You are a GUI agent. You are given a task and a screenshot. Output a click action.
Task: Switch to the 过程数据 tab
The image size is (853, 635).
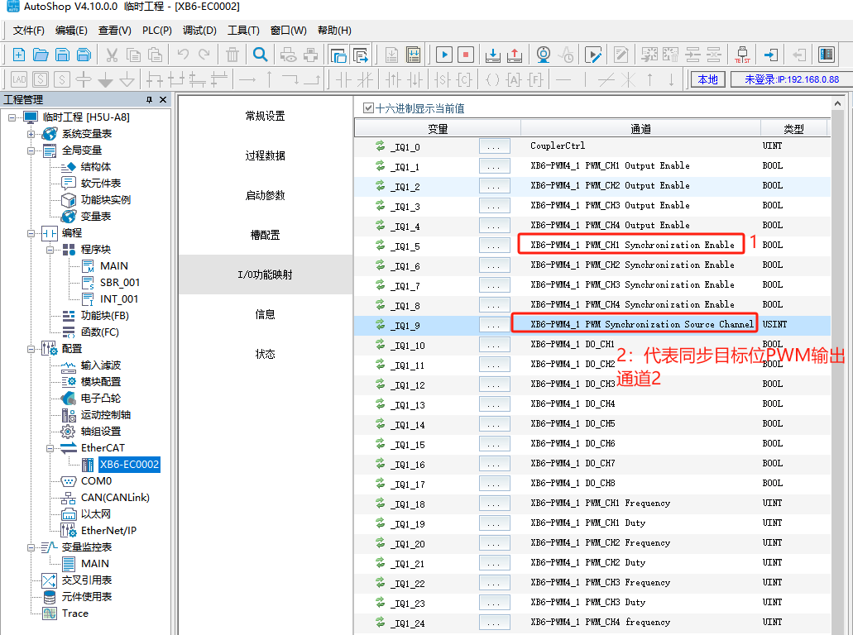[x=266, y=155]
